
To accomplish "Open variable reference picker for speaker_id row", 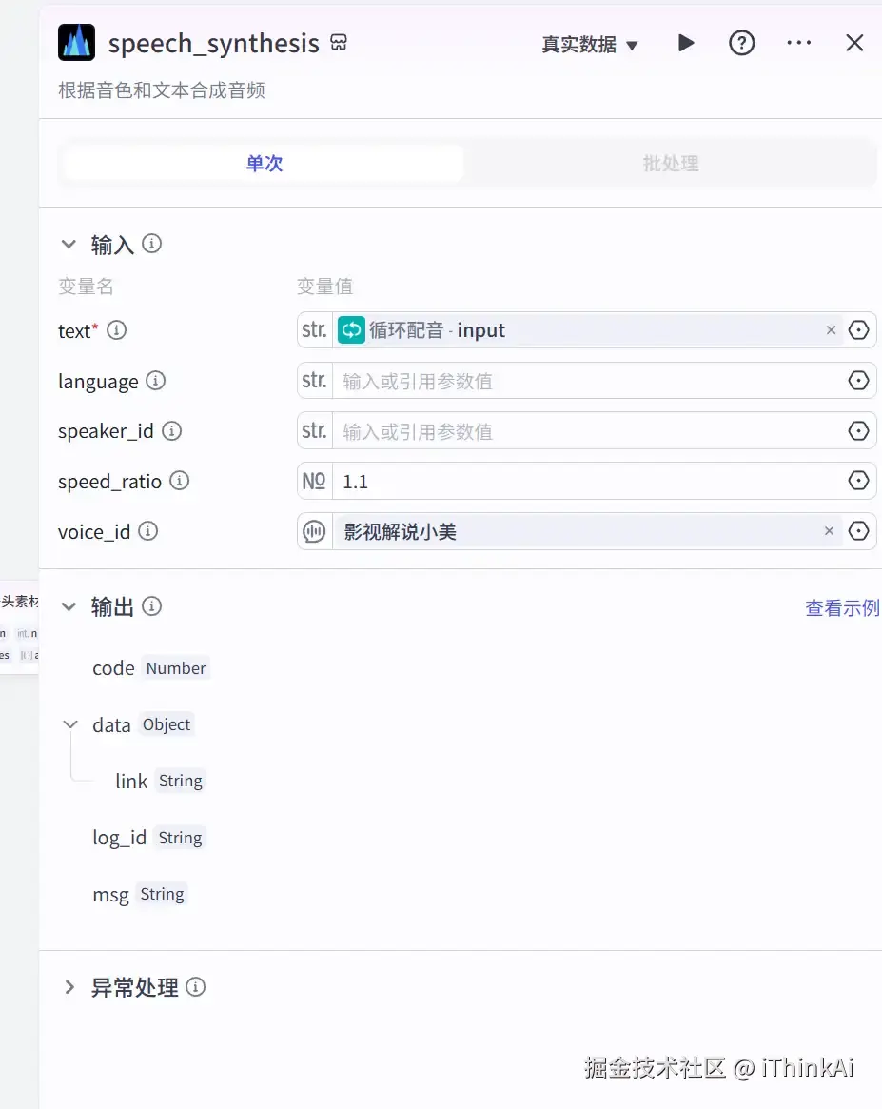I will click(x=858, y=430).
